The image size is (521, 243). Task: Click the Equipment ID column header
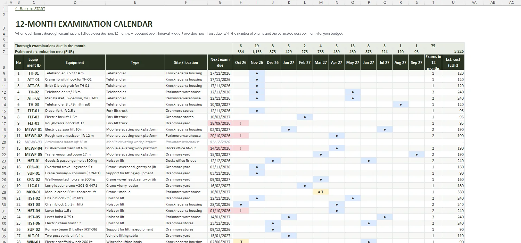[34, 62]
